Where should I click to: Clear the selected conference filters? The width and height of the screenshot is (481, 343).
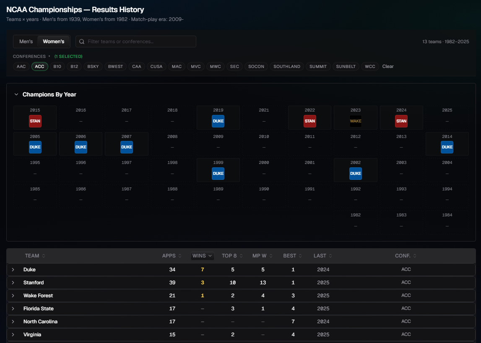(388, 67)
